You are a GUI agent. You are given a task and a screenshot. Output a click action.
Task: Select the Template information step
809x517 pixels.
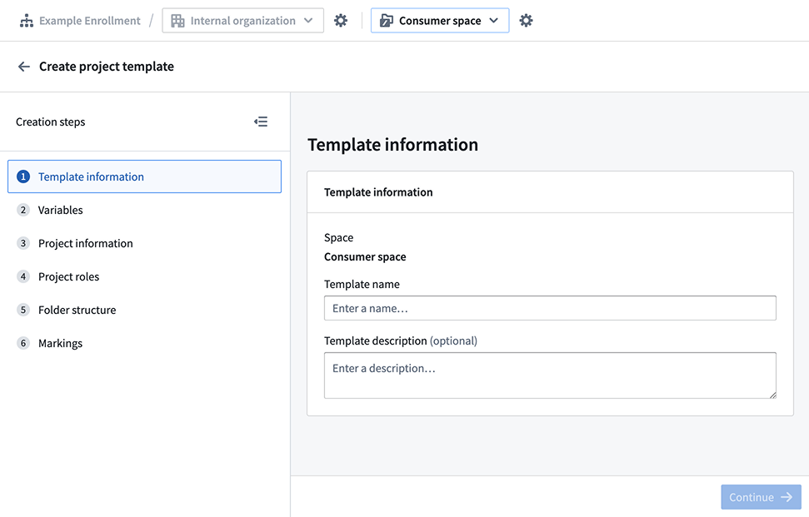[91, 176]
